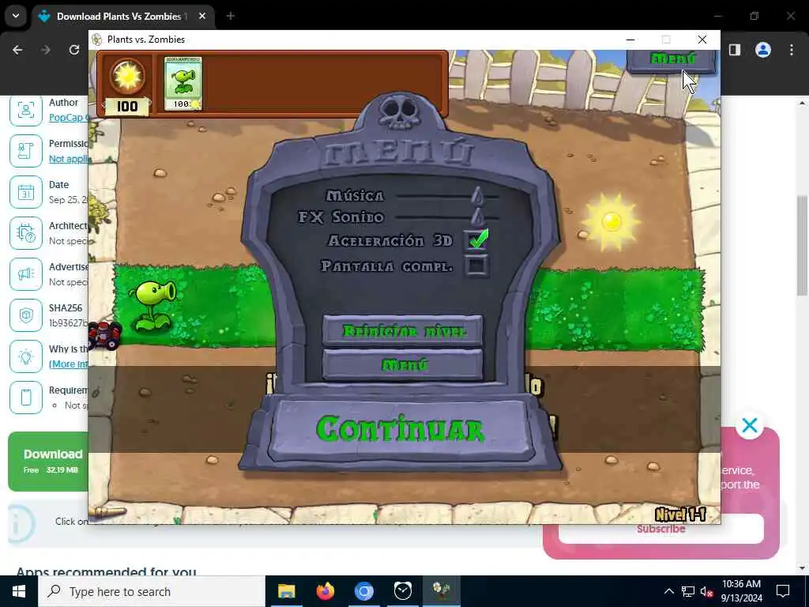Close the Plants vs. Zombies window
Screen dimensions: 809x607
point(702,40)
